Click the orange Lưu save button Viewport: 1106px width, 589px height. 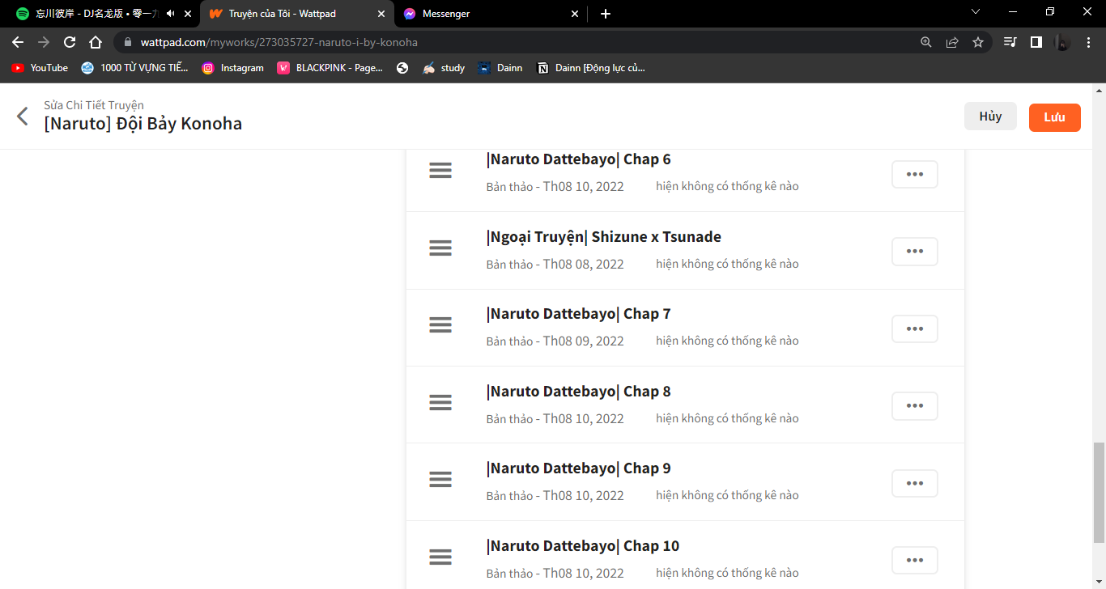click(1054, 117)
